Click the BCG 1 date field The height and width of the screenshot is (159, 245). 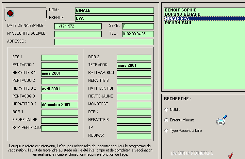tap(59, 58)
